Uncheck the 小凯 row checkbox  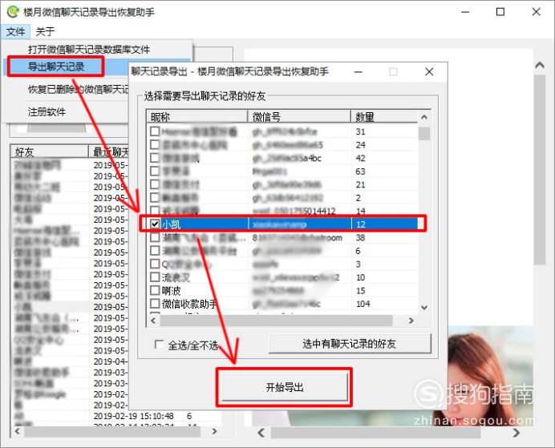click(155, 224)
